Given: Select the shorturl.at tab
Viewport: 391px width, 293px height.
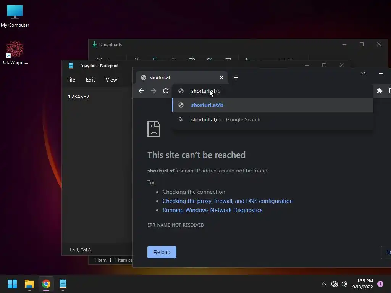Looking at the screenshot, I should click(181, 77).
